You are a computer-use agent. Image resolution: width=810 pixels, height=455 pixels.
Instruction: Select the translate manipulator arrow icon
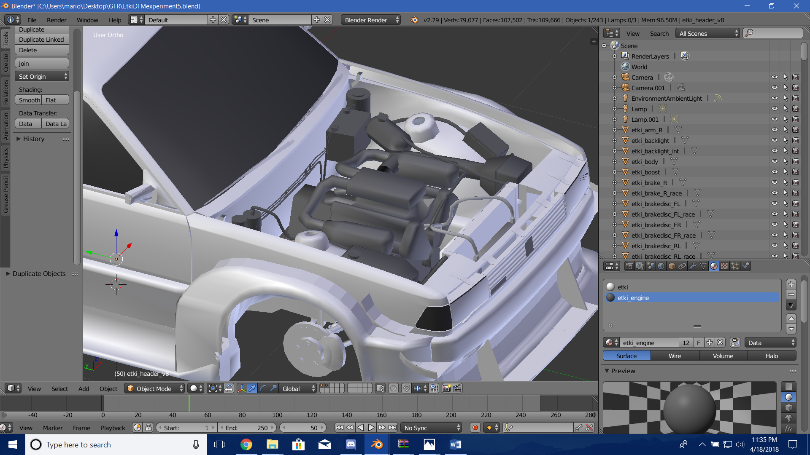click(x=252, y=388)
